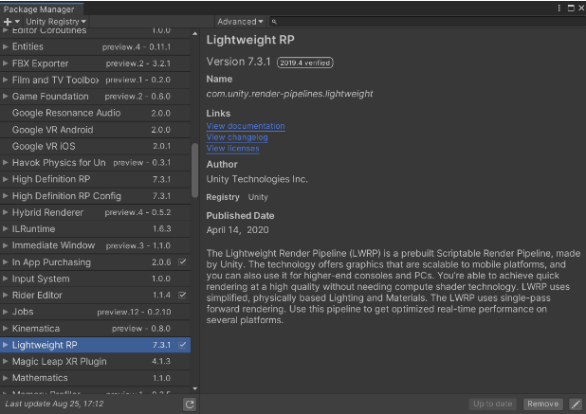Expand the Jobs package arrow

[6, 312]
